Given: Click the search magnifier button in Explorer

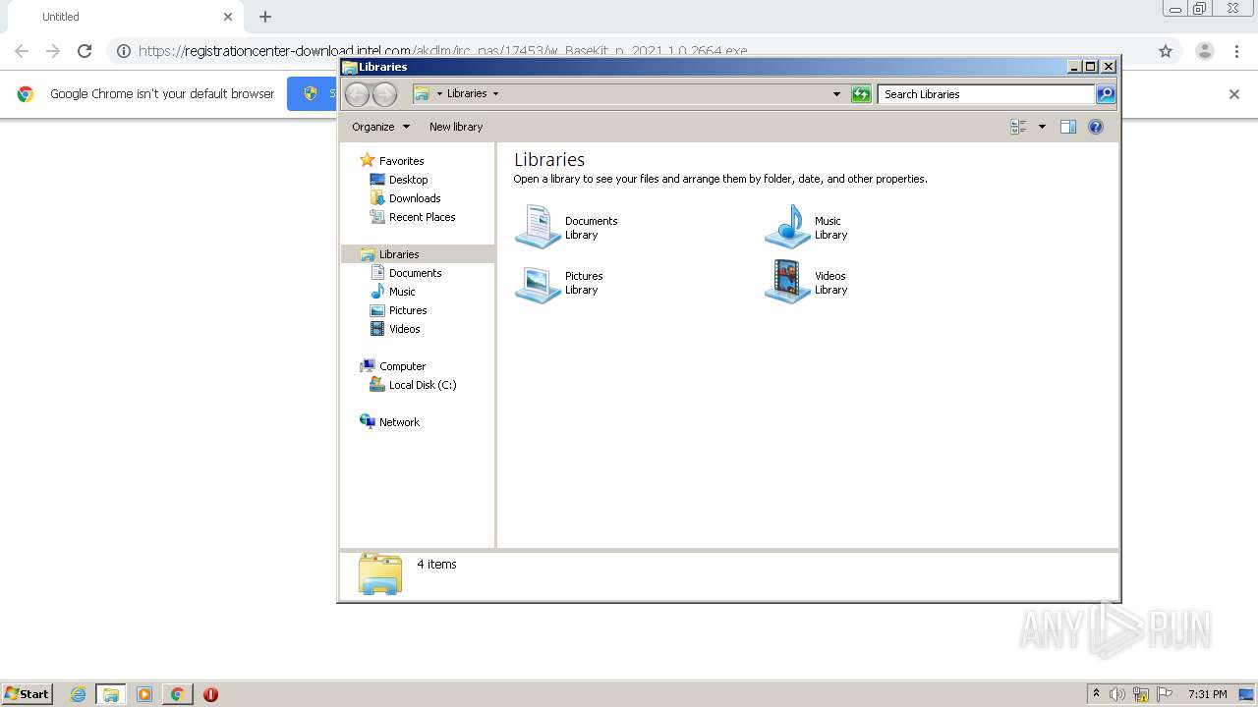Looking at the screenshot, I should click(1106, 94).
